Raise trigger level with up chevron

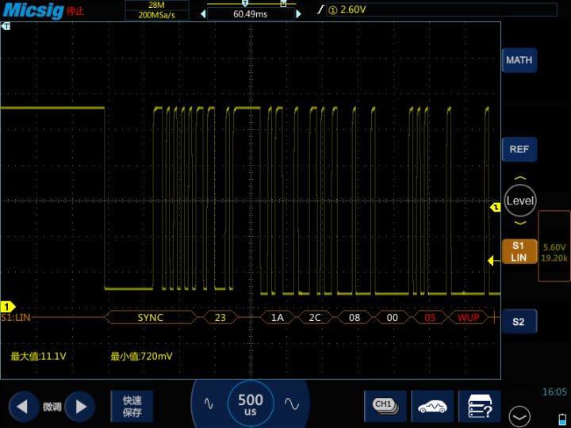[519, 179]
